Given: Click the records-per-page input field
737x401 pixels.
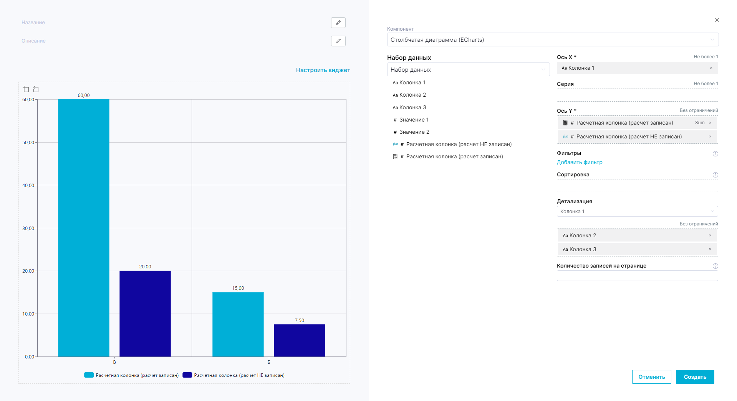Looking at the screenshot, I should tap(637, 276).
